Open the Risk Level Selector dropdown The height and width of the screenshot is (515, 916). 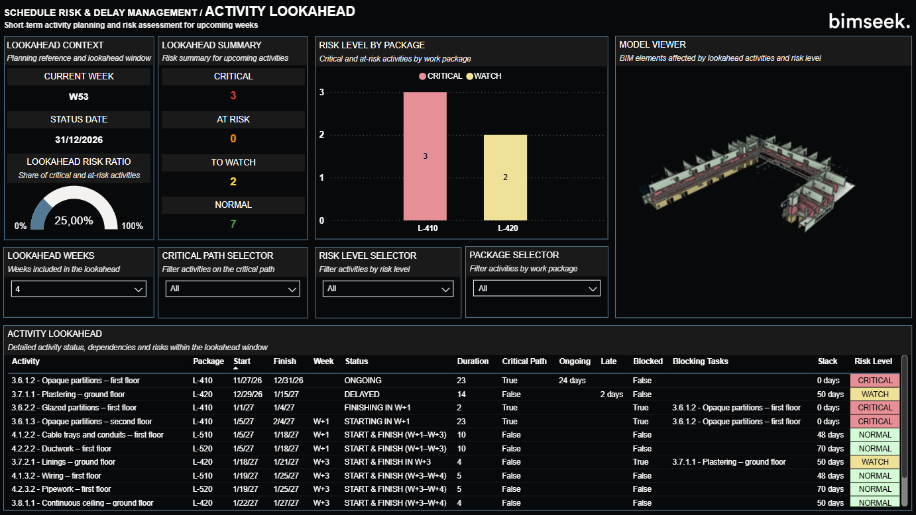(388, 289)
